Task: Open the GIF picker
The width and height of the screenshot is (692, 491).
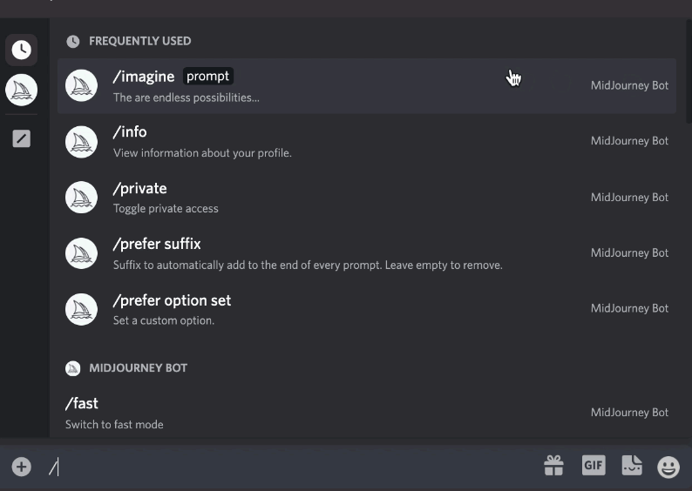Action: [x=594, y=466]
